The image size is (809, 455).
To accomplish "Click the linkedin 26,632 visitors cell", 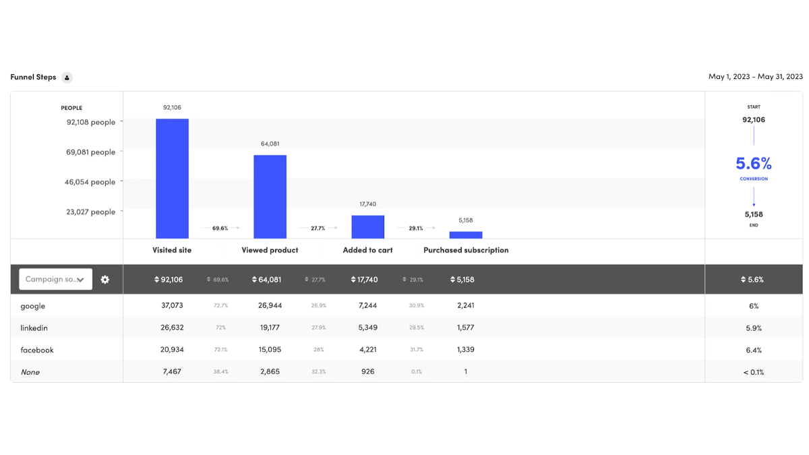I will [172, 328].
